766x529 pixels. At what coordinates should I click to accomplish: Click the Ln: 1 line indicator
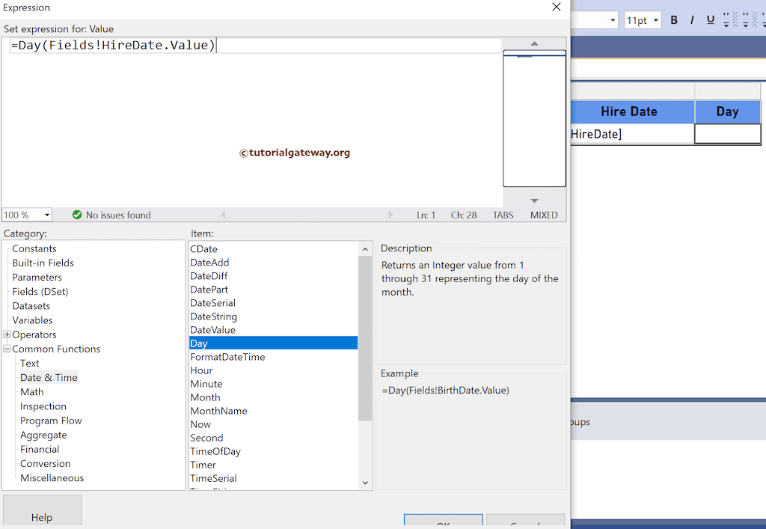coord(426,215)
